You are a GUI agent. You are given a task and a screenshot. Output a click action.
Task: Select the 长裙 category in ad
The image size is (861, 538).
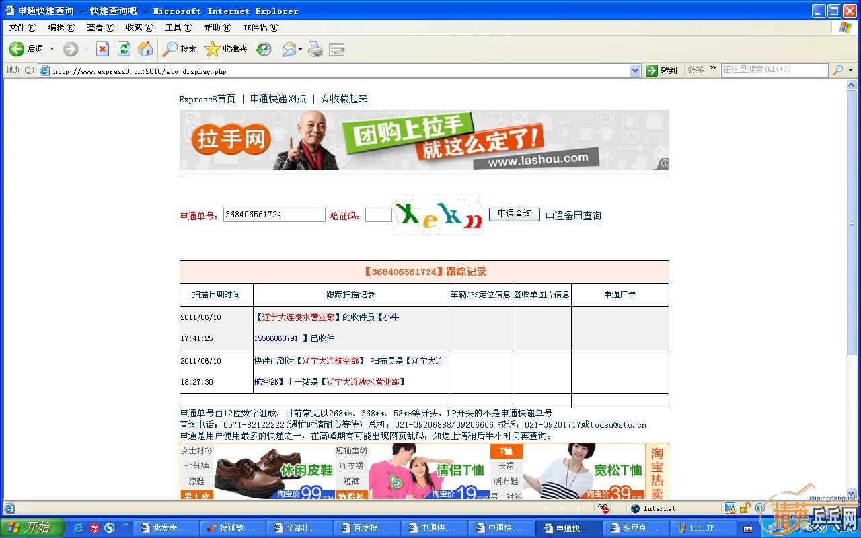tap(506, 466)
